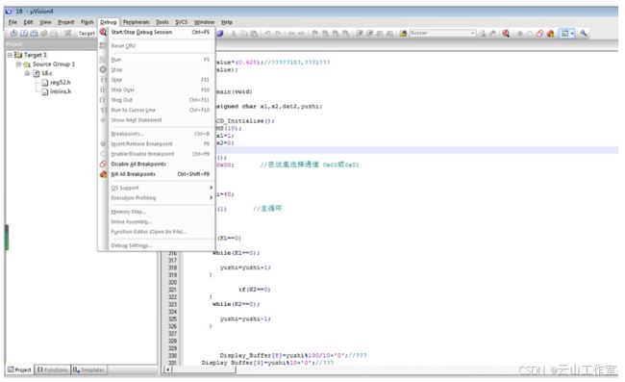Image resolution: width=625 pixels, height=382 pixels.
Task: Choose Run in Debug menu
Action: point(156,60)
